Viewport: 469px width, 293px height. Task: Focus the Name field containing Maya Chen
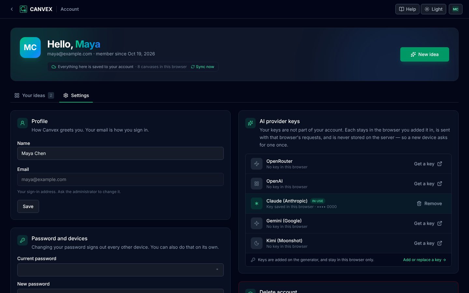coord(121,153)
